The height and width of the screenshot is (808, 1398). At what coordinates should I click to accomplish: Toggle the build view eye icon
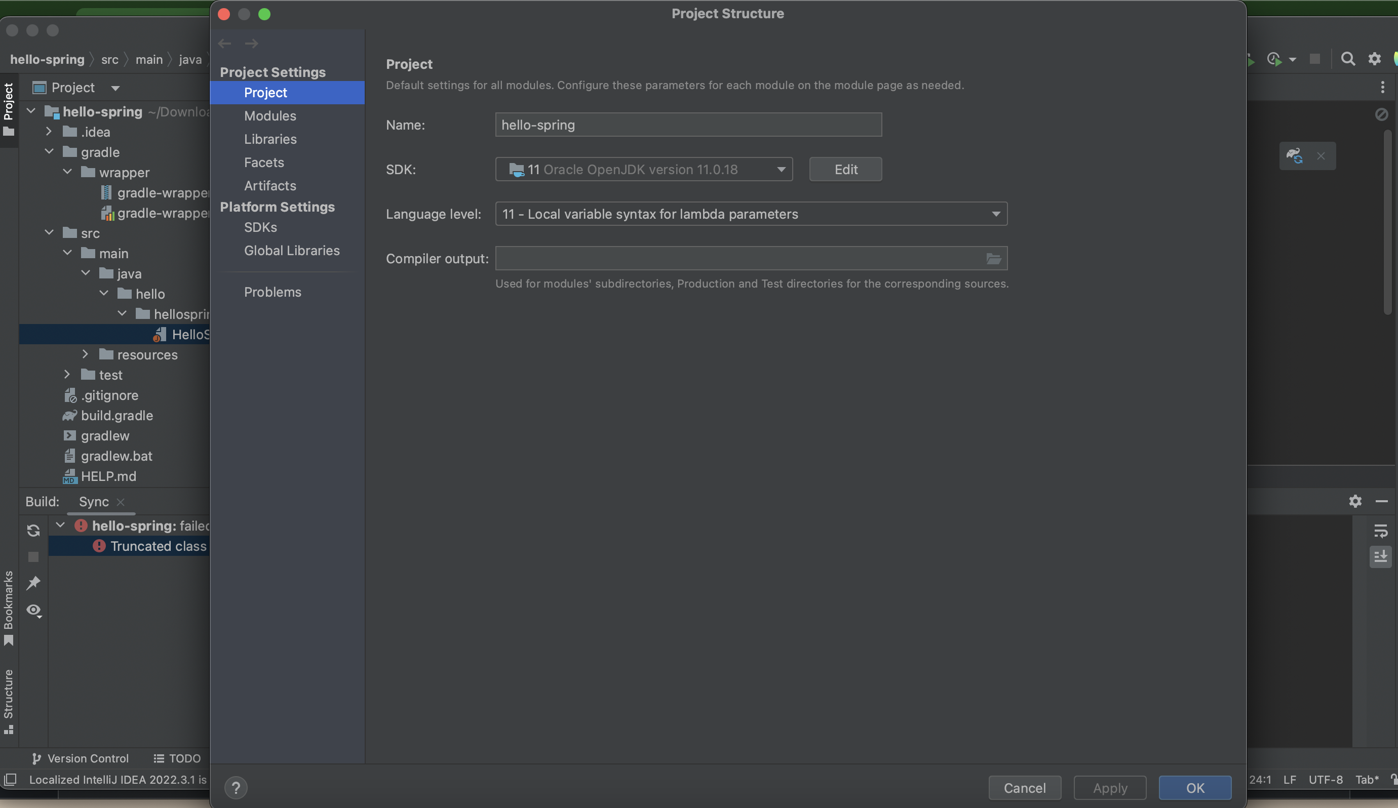click(x=34, y=610)
